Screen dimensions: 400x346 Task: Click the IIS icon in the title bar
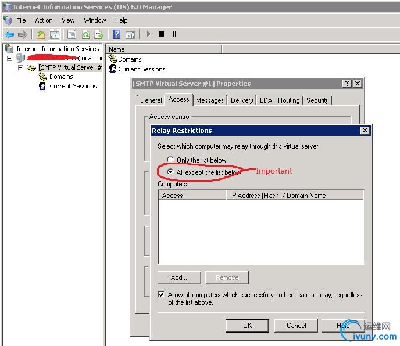[x=8, y=7]
